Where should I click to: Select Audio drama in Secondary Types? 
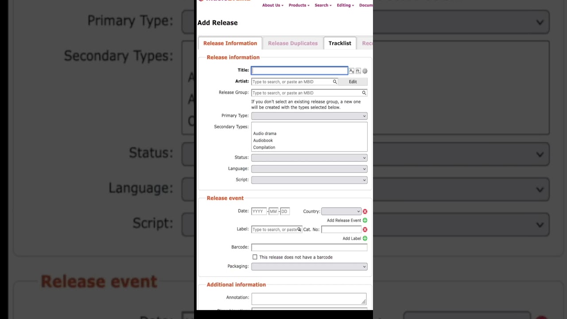pos(265,133)
